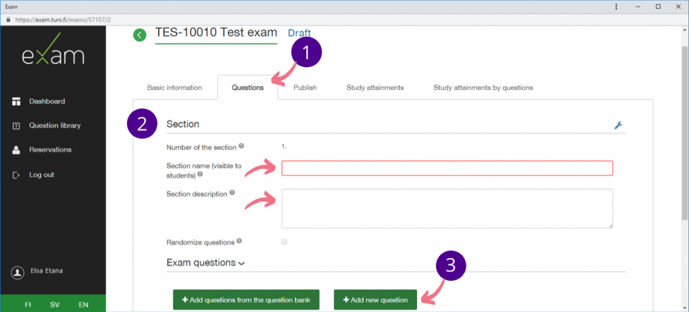Screen dimensions: 689x312
Task: Switch language to SV
Action: [55, 305]
